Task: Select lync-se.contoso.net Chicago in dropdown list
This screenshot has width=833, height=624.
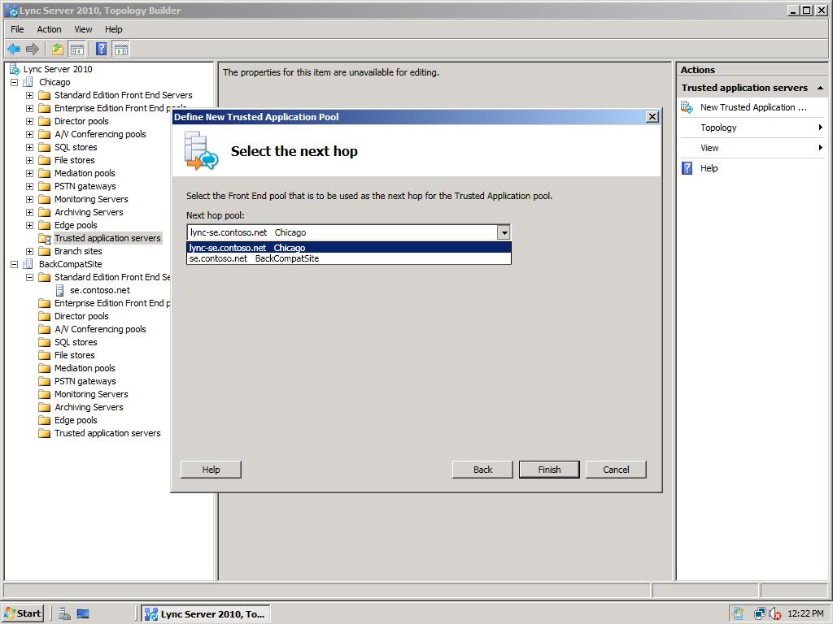Action: pos(349,248)
